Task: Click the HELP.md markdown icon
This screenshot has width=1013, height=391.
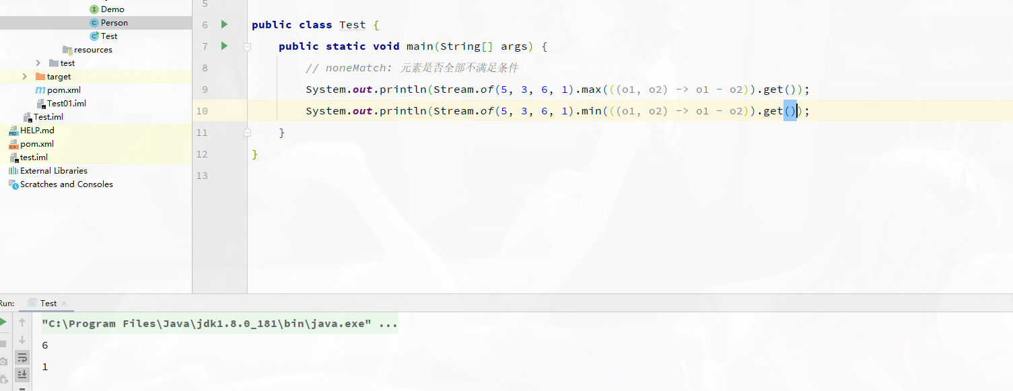Action: click(13, 131)
